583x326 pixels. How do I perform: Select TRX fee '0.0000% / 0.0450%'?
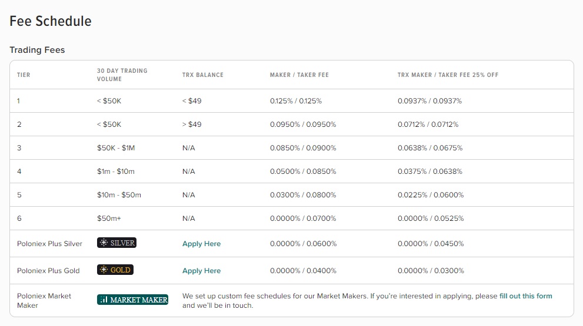point(431,244)
